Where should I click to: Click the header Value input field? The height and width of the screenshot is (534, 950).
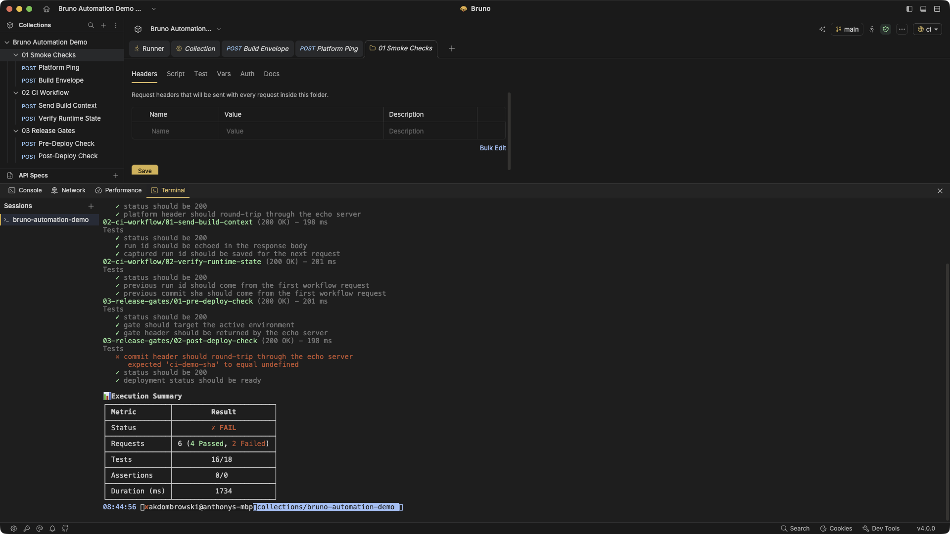[x=301, y=132]
